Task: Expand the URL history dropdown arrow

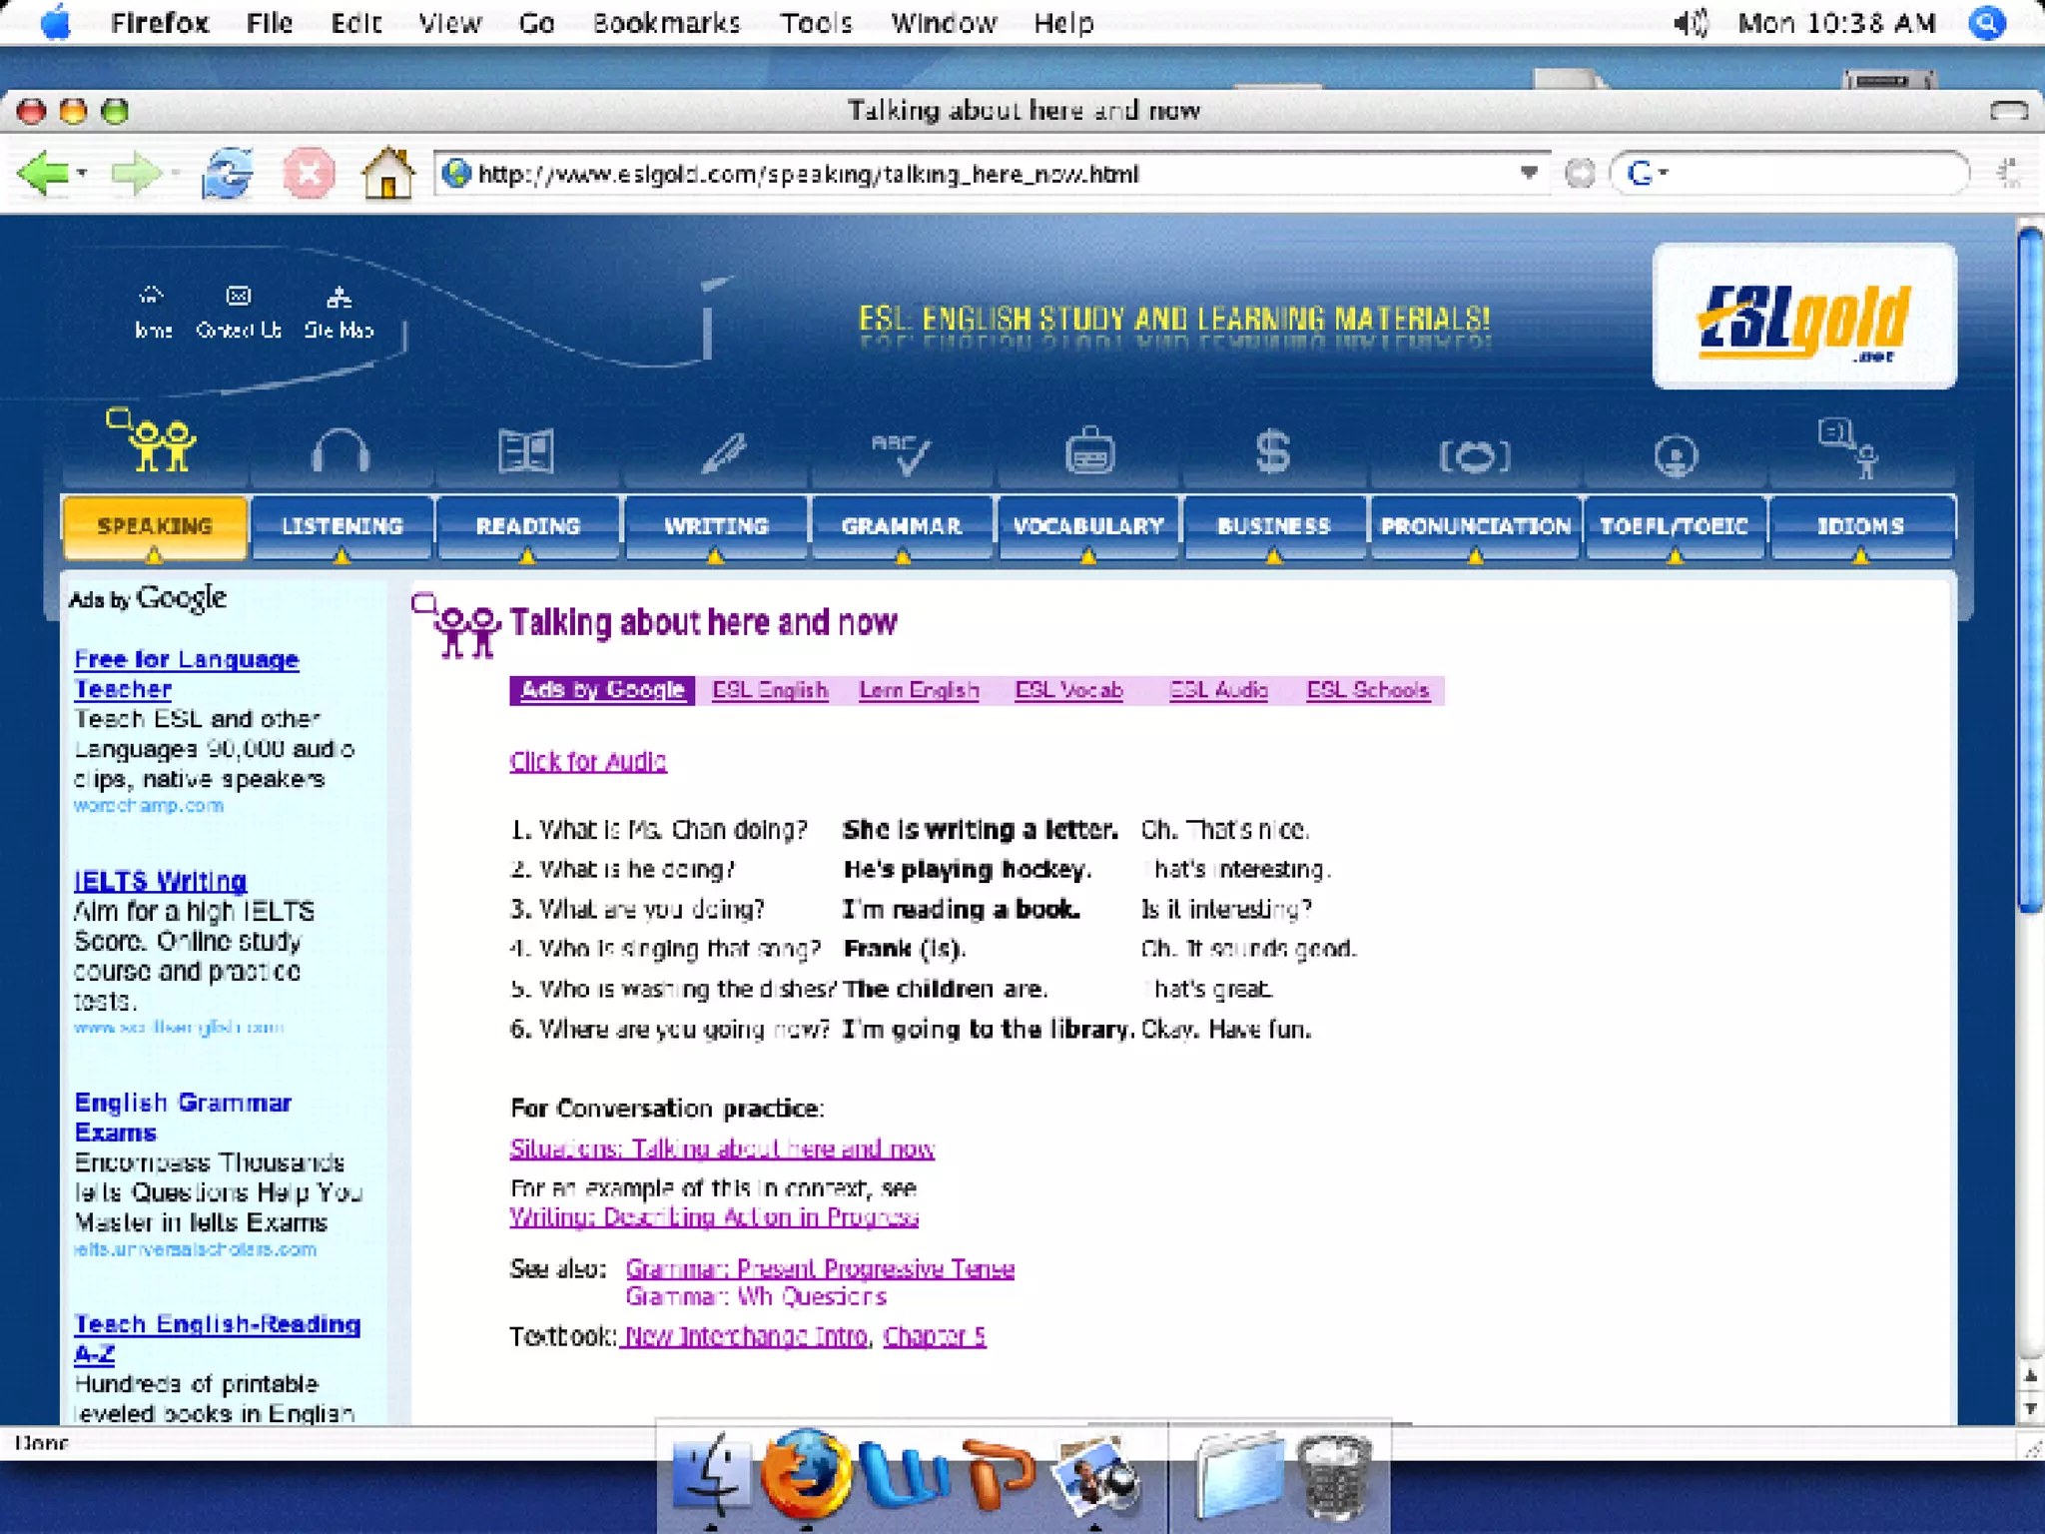Action: tap(1528, 173)
